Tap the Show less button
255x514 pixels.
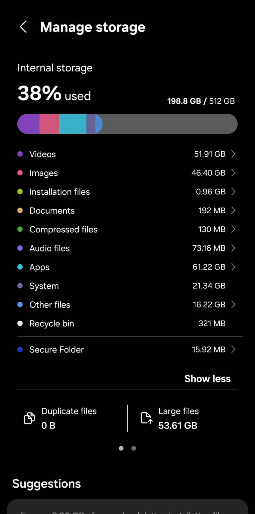pyautogui.click(x=207, y=379)
